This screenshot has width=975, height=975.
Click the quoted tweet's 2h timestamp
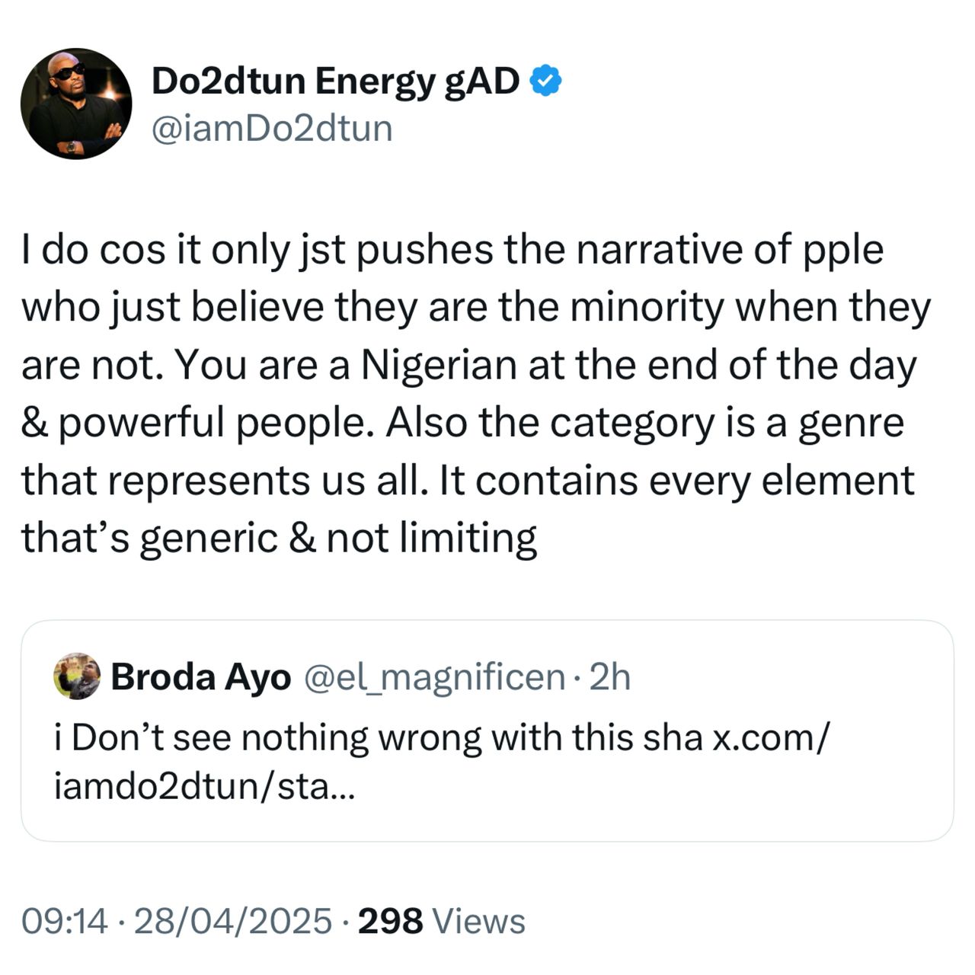pos(611,677)
